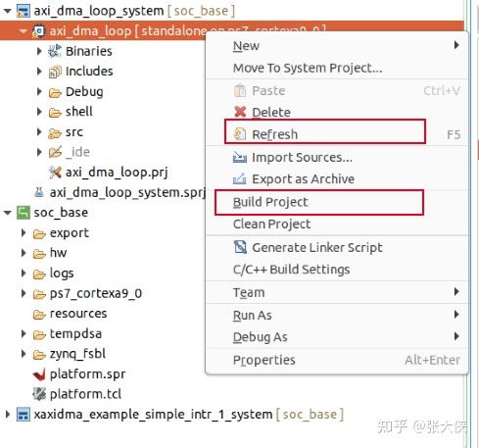Expand the Binaries tree node
The image size is (479, 448).
39,51
